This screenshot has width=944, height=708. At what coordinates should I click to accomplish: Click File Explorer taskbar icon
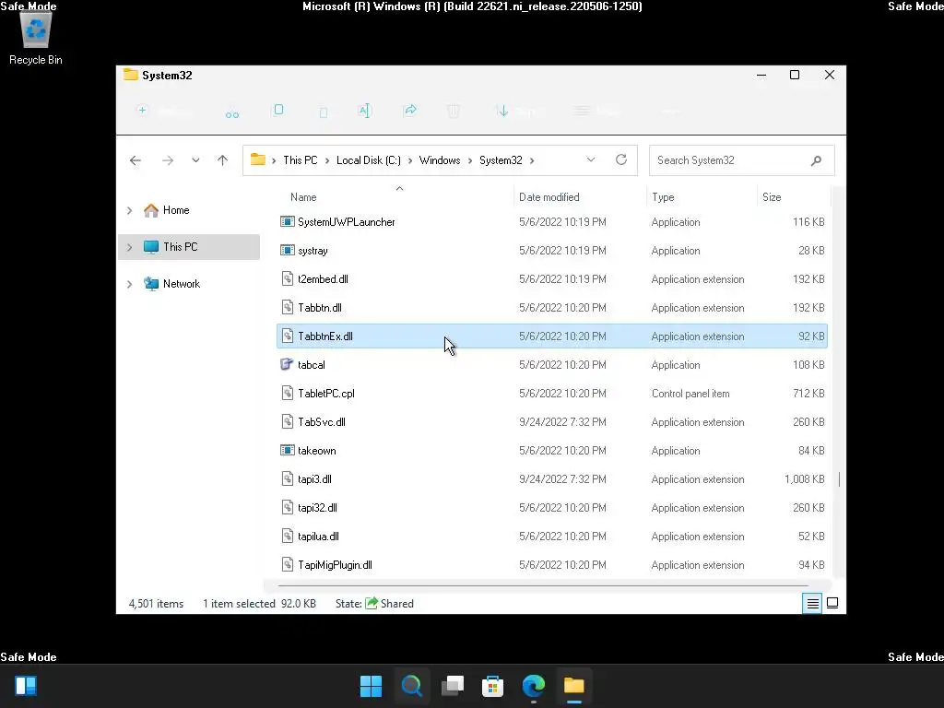[573, 686]
